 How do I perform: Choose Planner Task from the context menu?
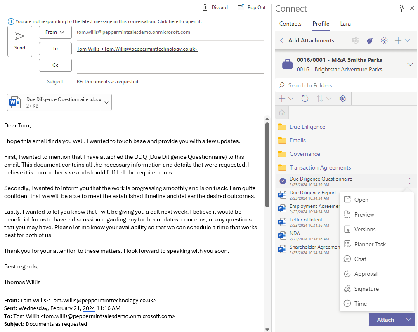pos(377,244)
